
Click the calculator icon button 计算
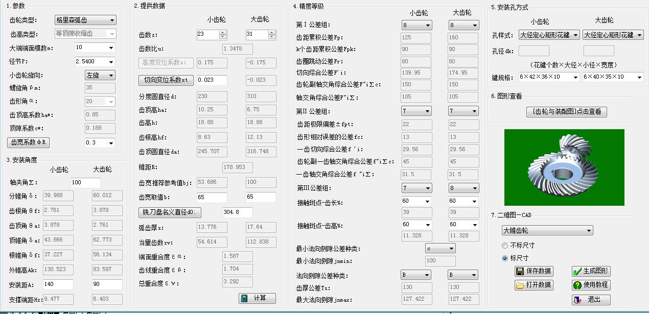tap(257, 298)
